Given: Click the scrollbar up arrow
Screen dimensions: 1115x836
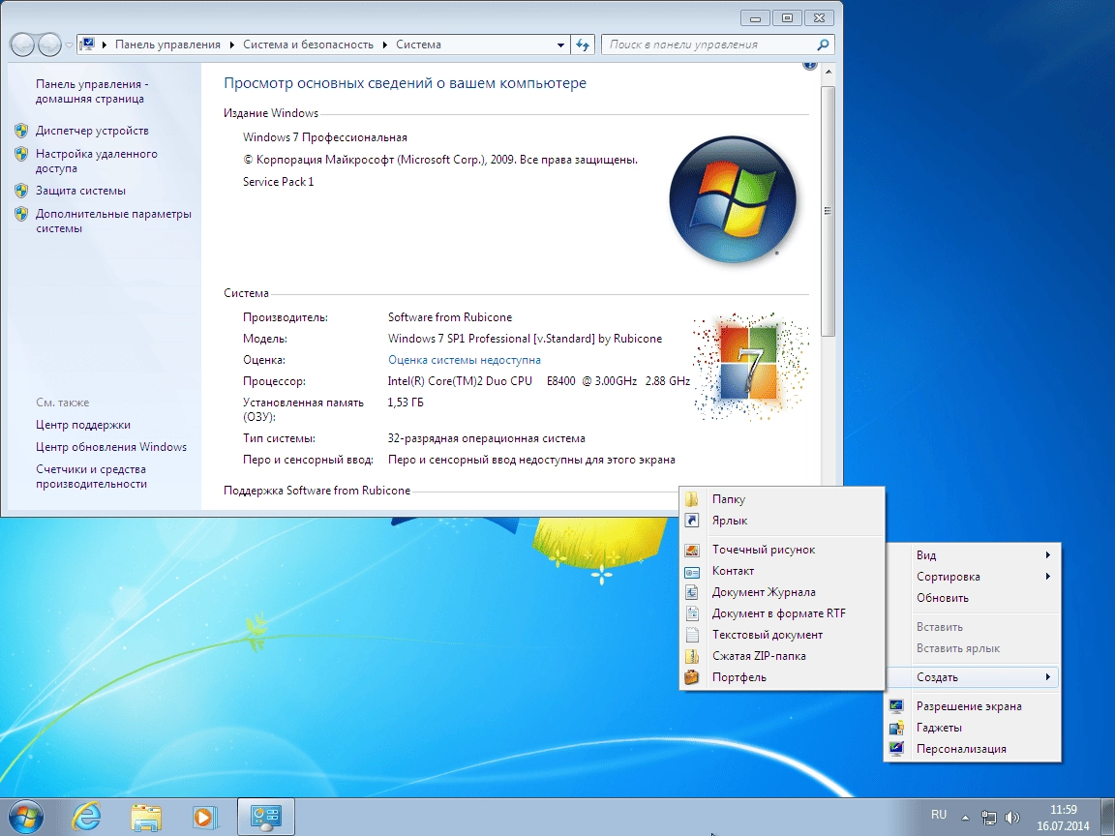Looking at the screenshot, I should click(828, 73).
